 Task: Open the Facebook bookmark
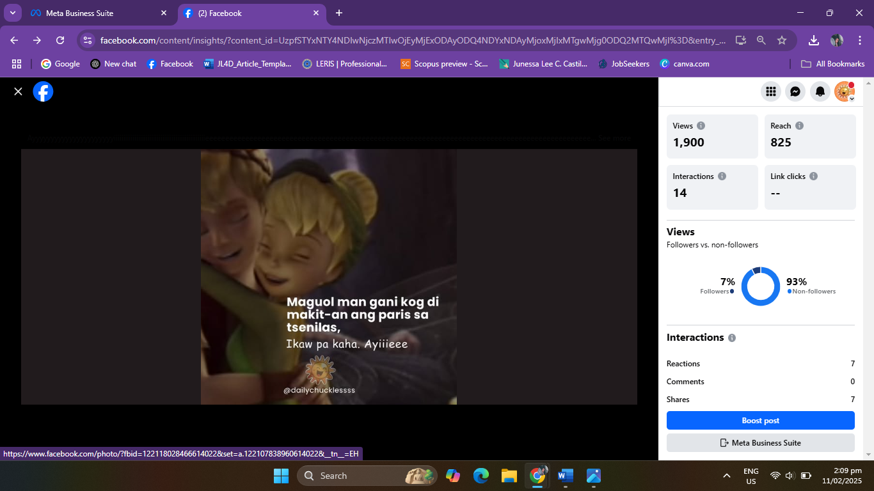[x=170, y=64]
